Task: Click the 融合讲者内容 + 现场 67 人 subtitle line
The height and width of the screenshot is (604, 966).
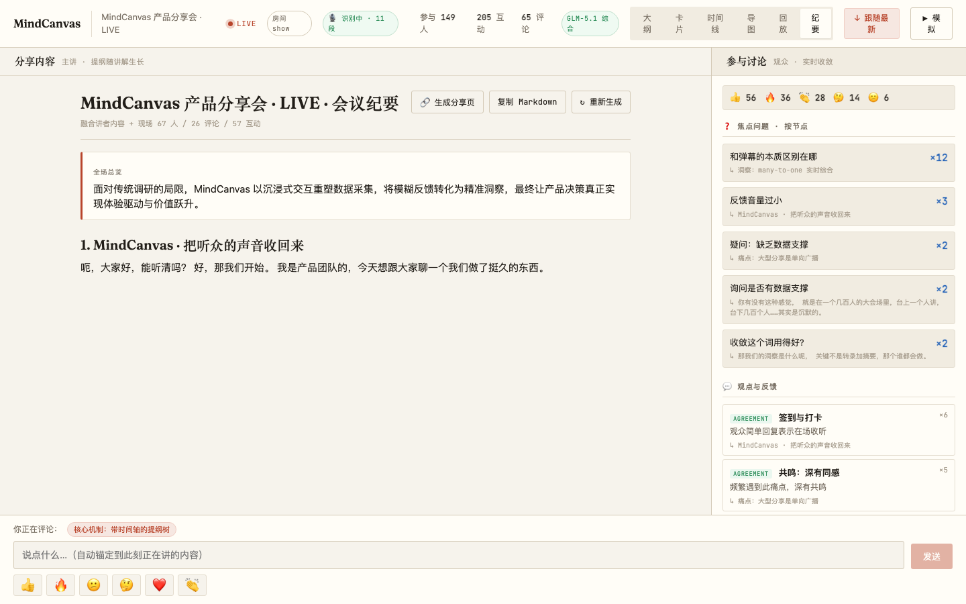Action: 170,123
